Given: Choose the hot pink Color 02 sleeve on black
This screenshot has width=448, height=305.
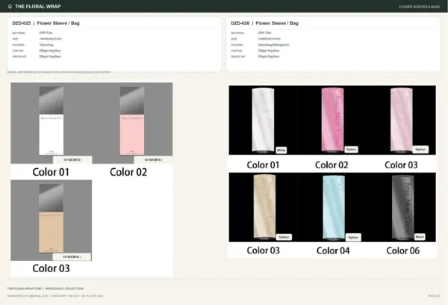Looking at the screenshot, I should [x=332, y=120].
